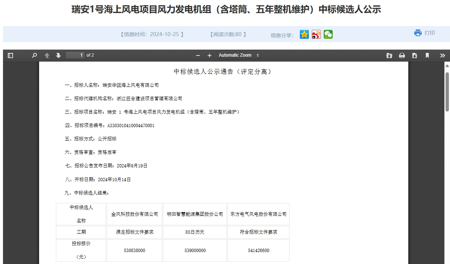
Task: Click 开标日期 2024年10月14日 line
Action: click(x=98, y=179)
